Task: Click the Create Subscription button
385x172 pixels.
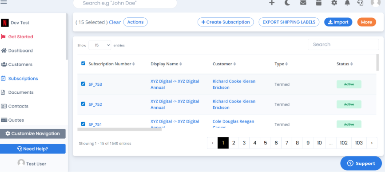Action: click(x=226, y=22)
